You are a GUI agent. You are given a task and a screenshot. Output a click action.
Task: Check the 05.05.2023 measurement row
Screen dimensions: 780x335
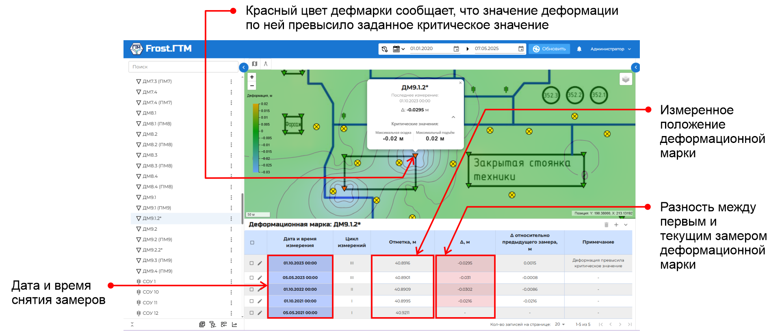pyautogui.click(x=252, y=278)
